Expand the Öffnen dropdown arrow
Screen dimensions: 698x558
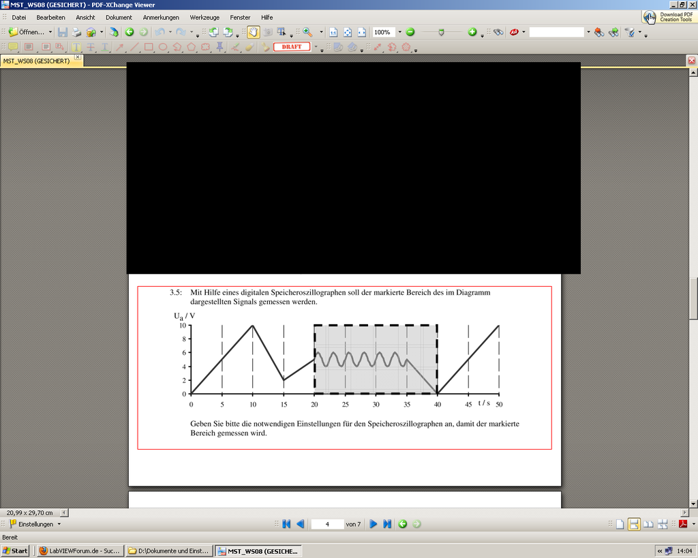50,32
